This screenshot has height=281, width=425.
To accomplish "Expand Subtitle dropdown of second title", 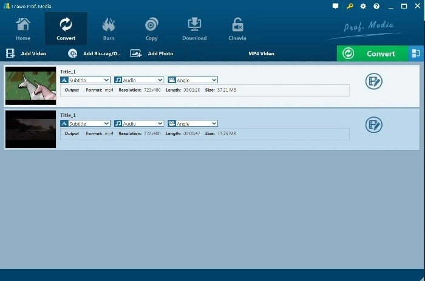I will click(85, 124).
